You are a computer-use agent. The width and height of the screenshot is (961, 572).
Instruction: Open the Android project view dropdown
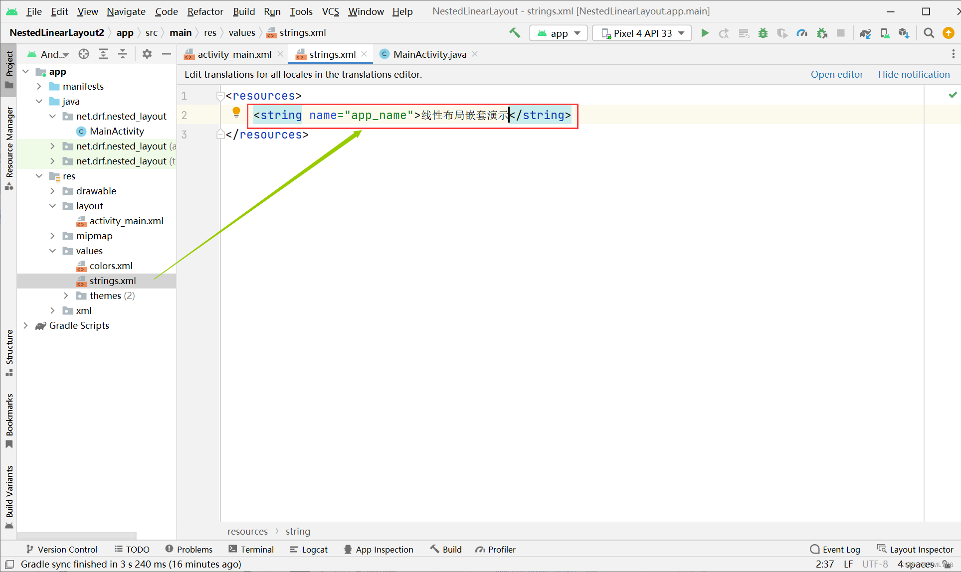pyautogui.click(x=48, y=54)
